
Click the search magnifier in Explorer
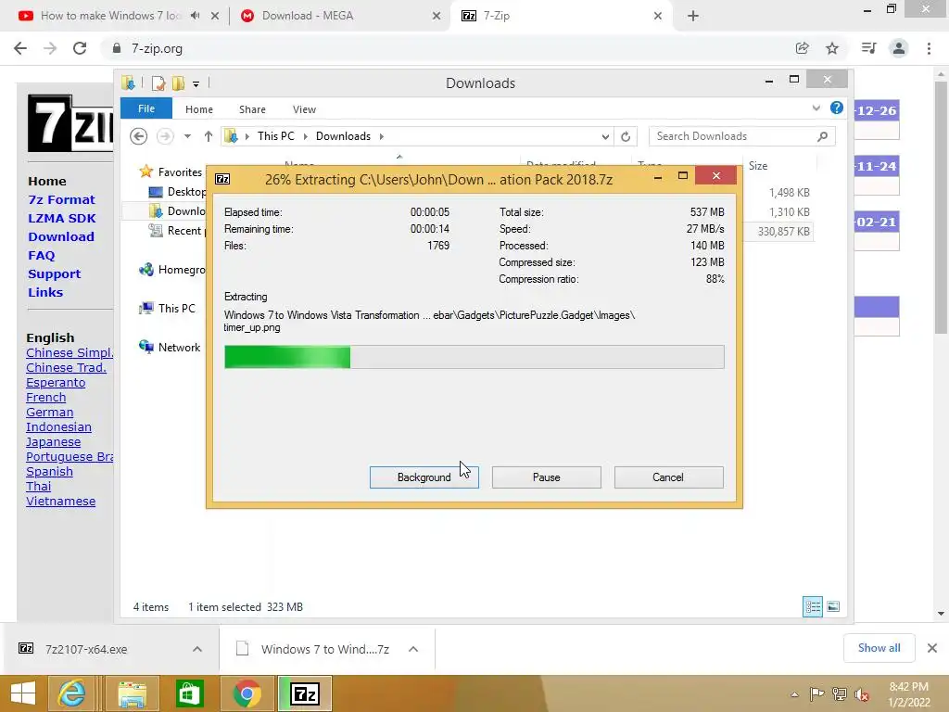pos(822,136)
